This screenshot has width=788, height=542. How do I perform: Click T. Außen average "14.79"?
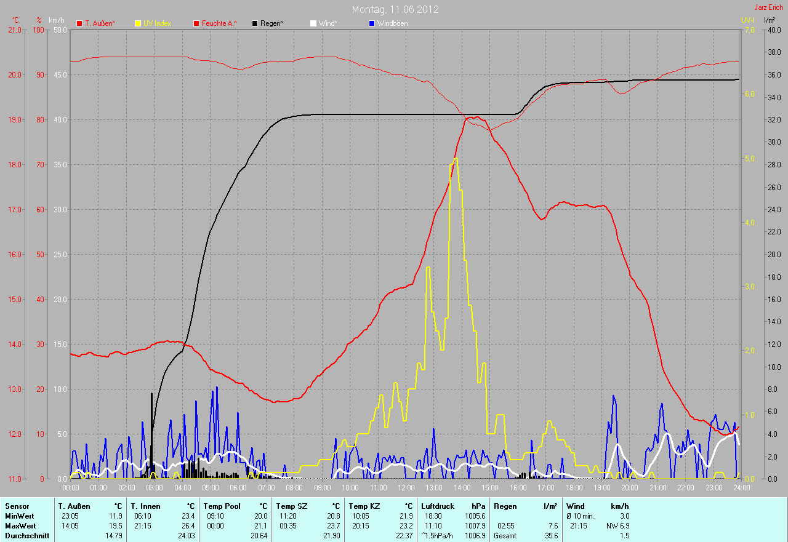114,536
